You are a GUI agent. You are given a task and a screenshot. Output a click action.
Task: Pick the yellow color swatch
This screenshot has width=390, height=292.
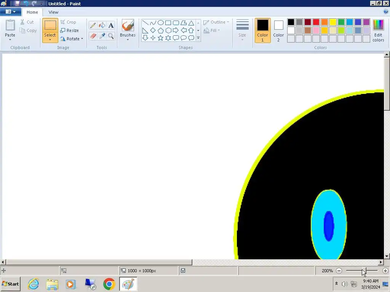coord(333,22)
